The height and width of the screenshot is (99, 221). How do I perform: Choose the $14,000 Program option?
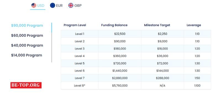pos(27,55)
